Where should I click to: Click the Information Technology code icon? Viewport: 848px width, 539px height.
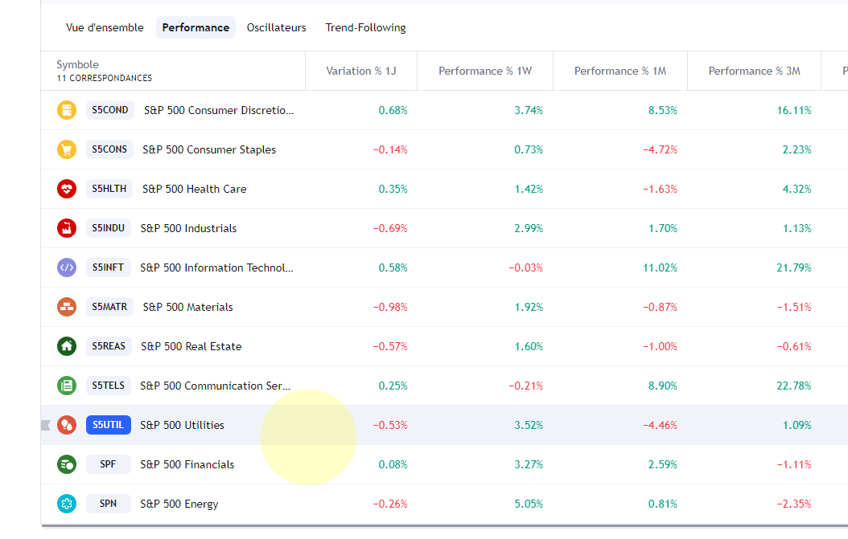66,267
